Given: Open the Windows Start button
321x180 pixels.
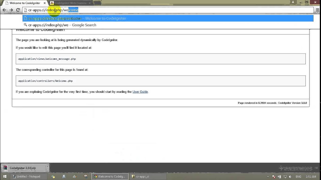Looking at the screenshot, I should [x=5, y=176].
